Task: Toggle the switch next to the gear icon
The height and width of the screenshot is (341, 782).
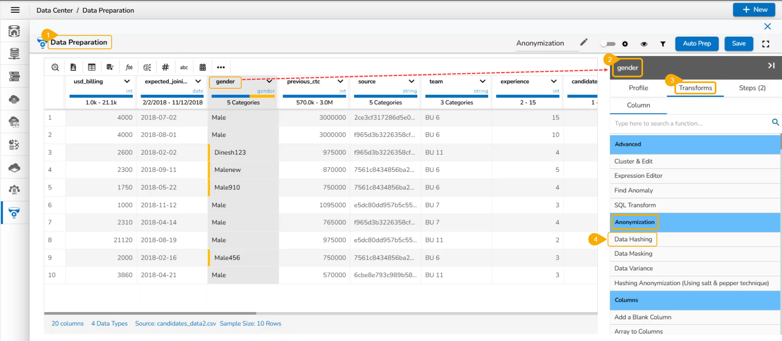Action: click(608, 44)
